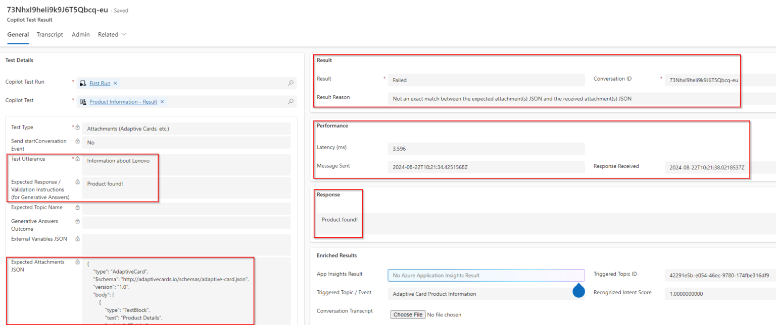
Task: Search the Copilot Test Run lookup
Action: pyautogui.click(x=290, y=83)
